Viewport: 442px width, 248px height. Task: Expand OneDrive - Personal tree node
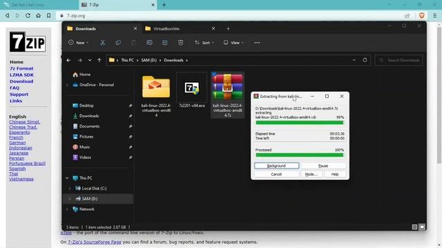[x=67, y=85]
